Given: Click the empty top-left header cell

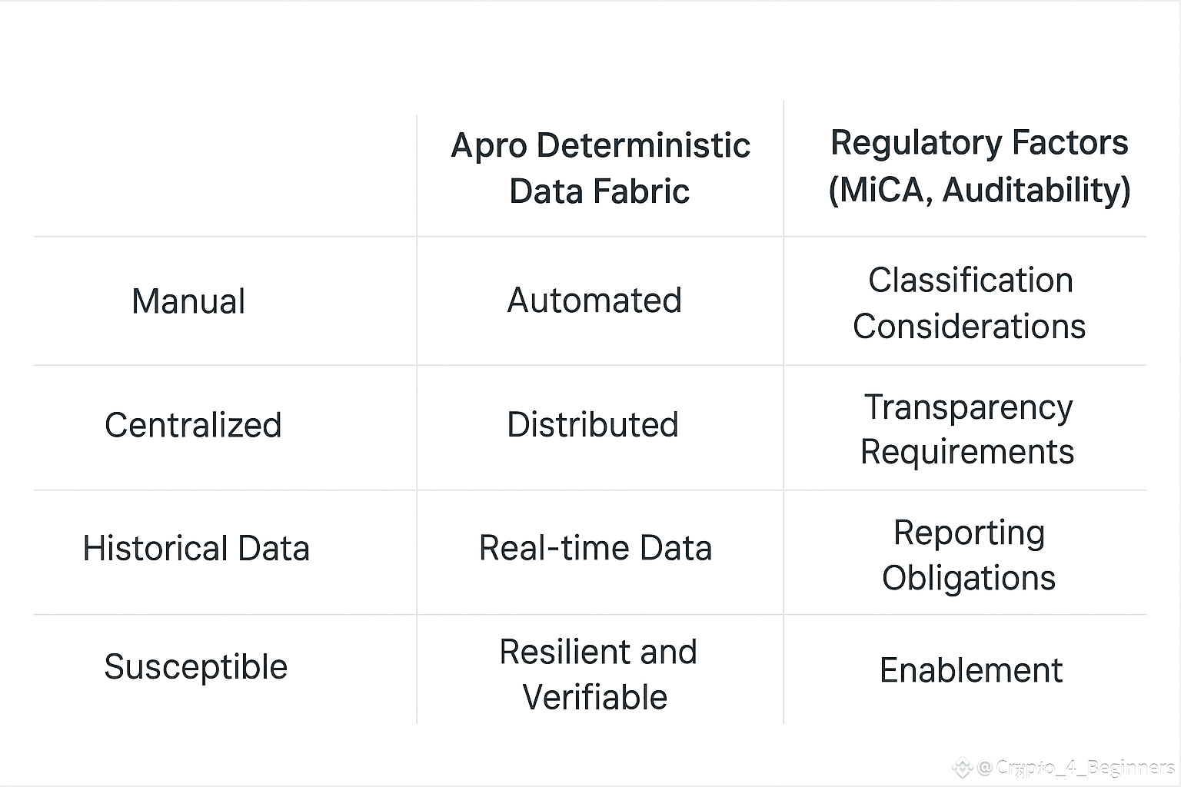Looking at the screenshot, I should click(x=225, y=175).
